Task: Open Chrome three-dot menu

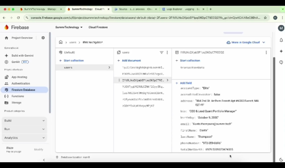Action: click(x=282, y=18)
